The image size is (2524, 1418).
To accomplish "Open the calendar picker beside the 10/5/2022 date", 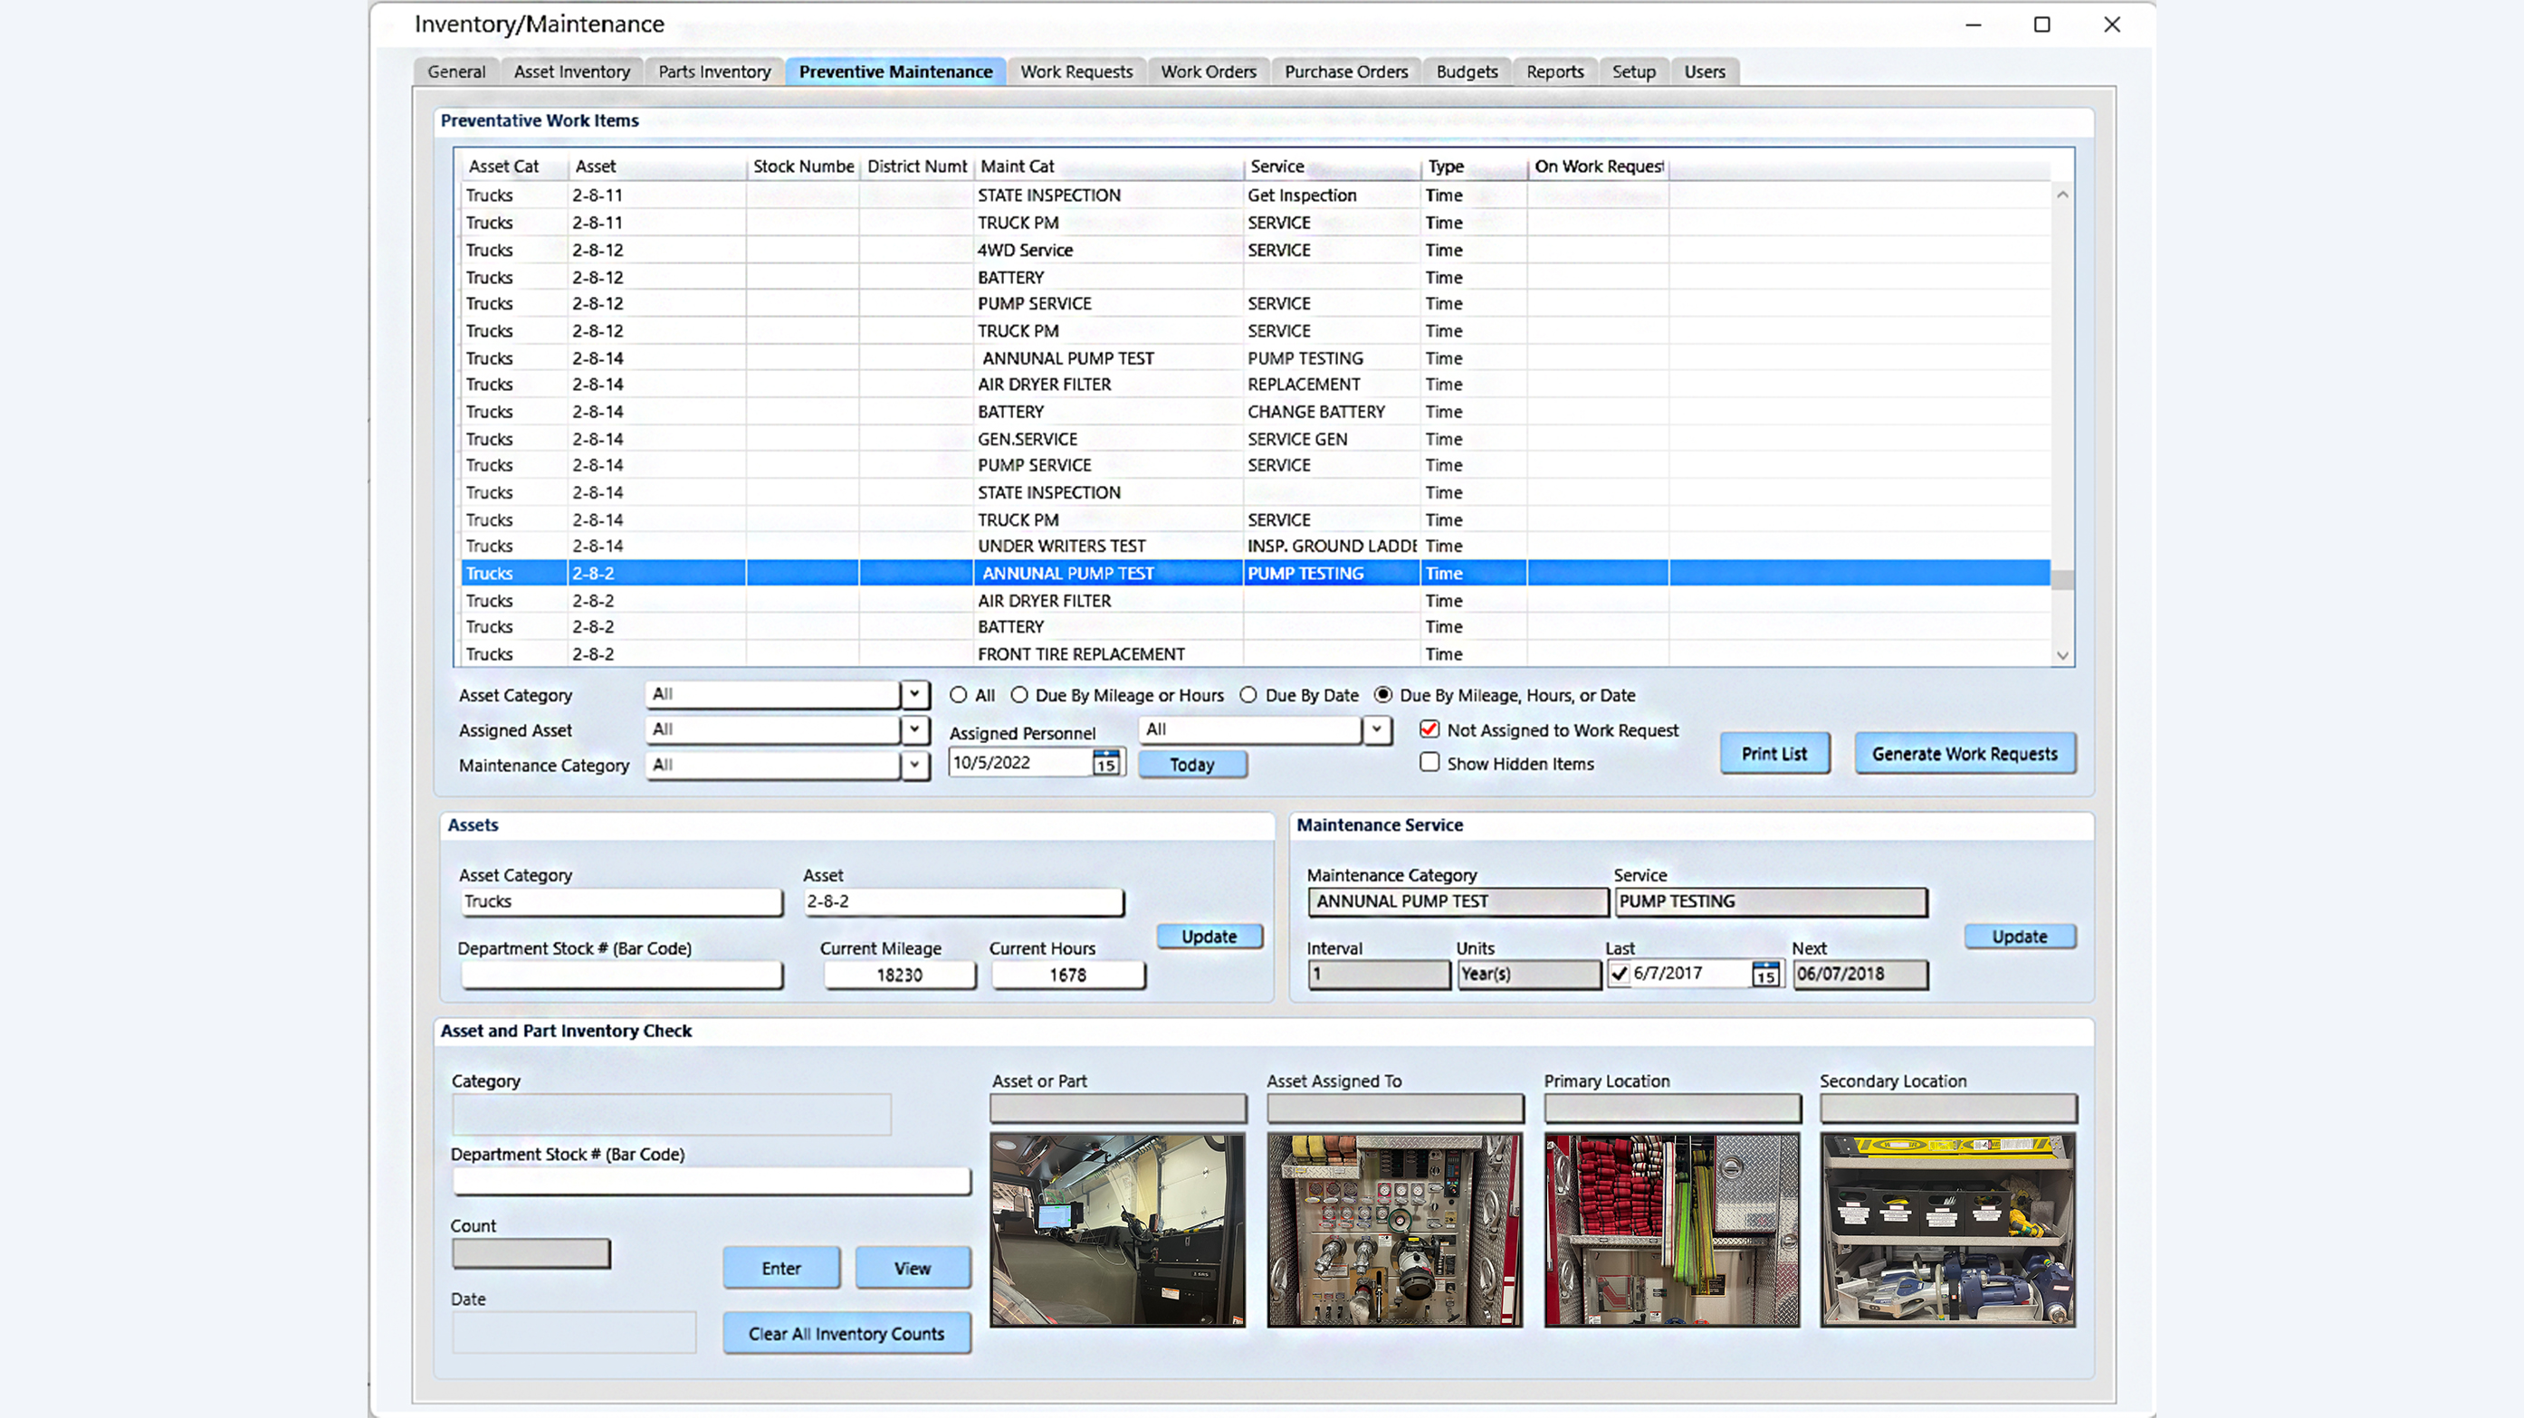I will [1107, 762].
